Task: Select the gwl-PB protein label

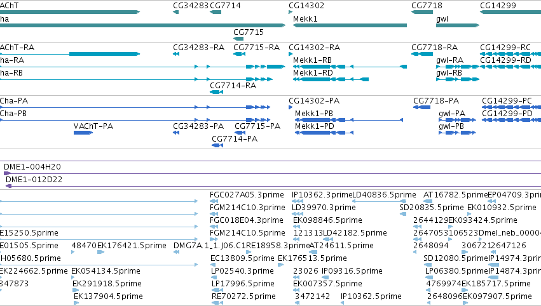Action: tap(451, 126)
